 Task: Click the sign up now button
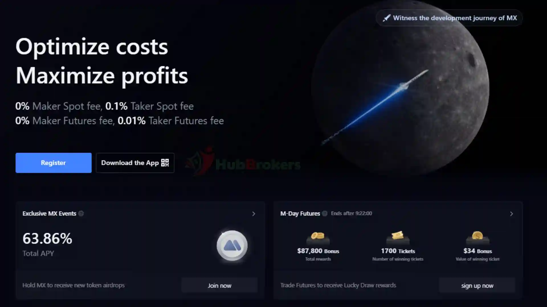(477, 285)
